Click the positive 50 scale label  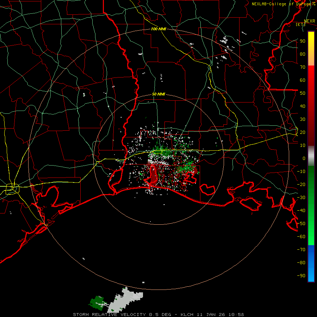coord(303,93)
